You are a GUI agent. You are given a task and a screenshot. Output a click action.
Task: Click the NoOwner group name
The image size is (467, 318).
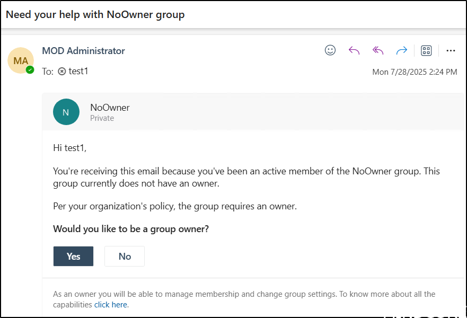[110, 108]
